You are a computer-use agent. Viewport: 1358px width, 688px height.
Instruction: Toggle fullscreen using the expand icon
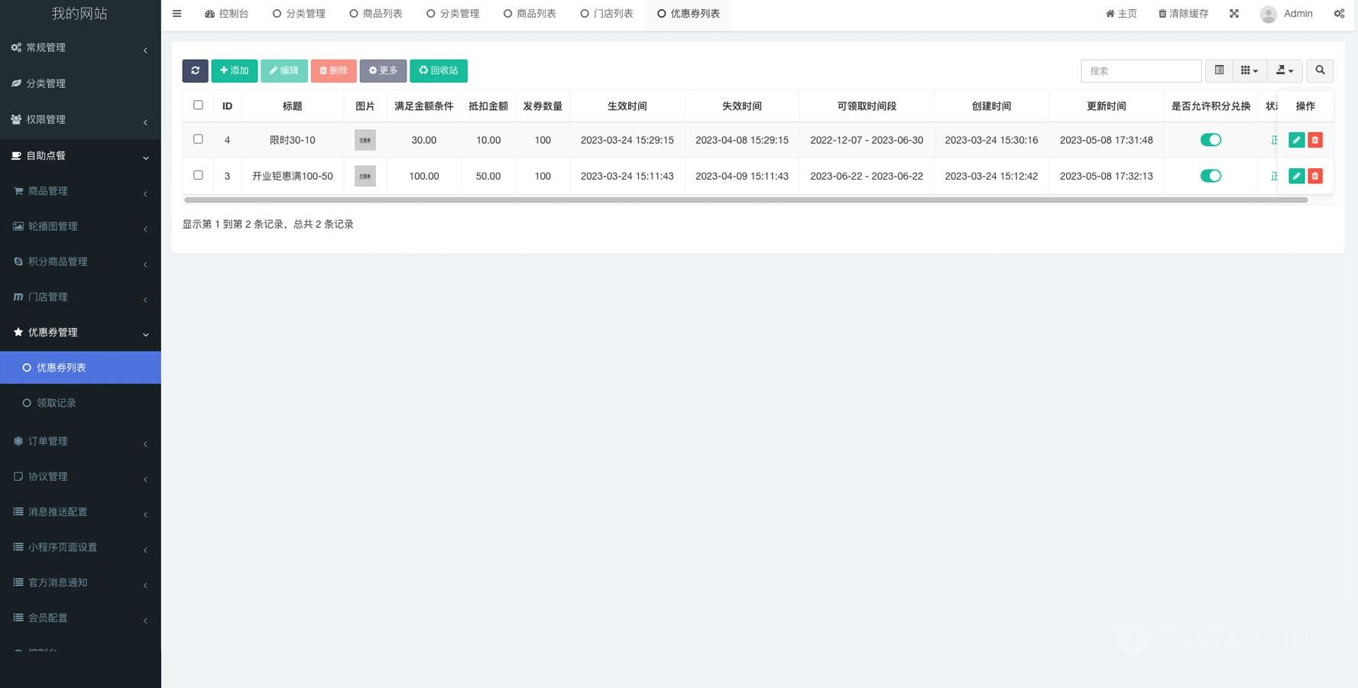(x=1233, y=14)
